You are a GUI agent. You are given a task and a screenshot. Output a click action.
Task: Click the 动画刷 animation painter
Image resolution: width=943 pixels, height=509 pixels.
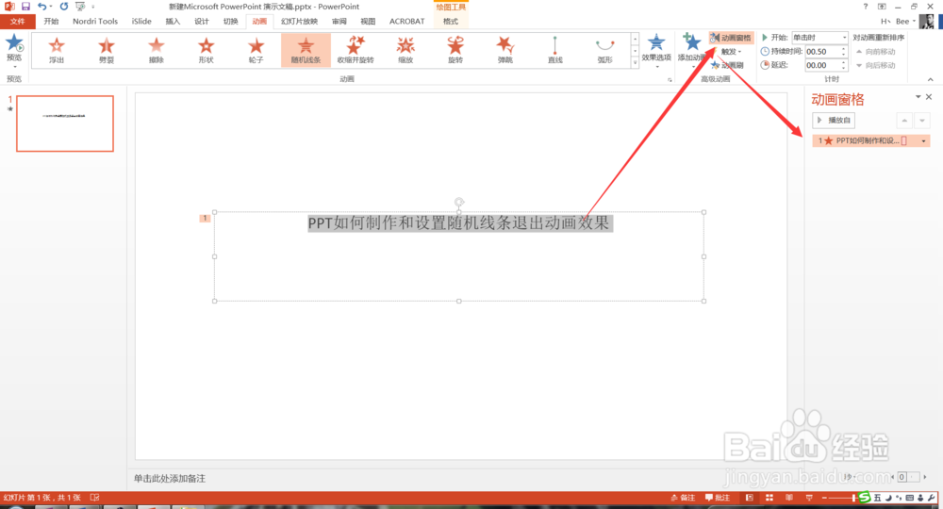pos(727,65)
